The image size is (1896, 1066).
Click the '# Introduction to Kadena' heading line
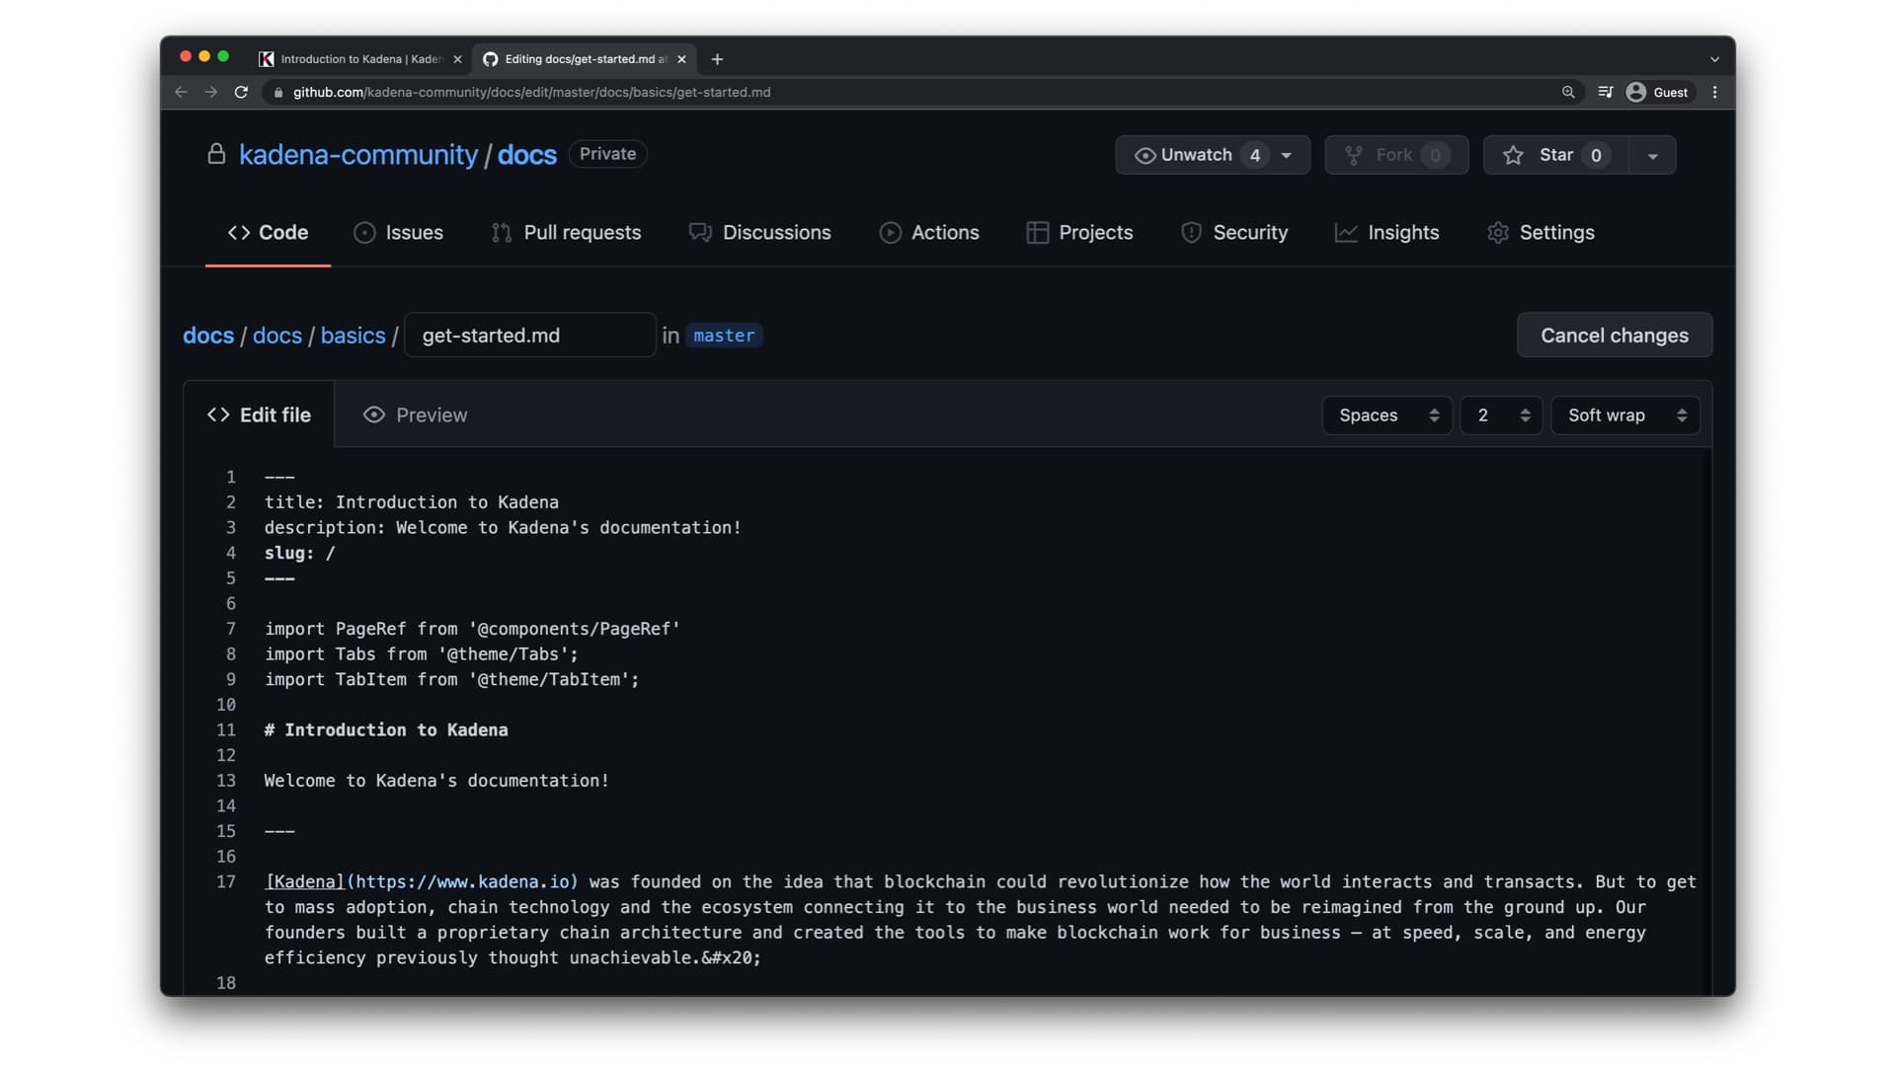(386, 730)
